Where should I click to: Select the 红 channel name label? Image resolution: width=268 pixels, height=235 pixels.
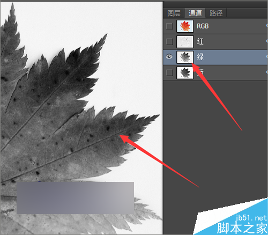click(x=200, y=42)
